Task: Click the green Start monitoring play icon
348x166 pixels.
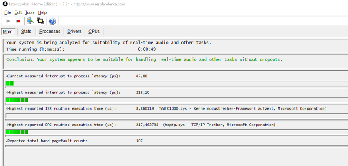Action: (x=8, y=21)
